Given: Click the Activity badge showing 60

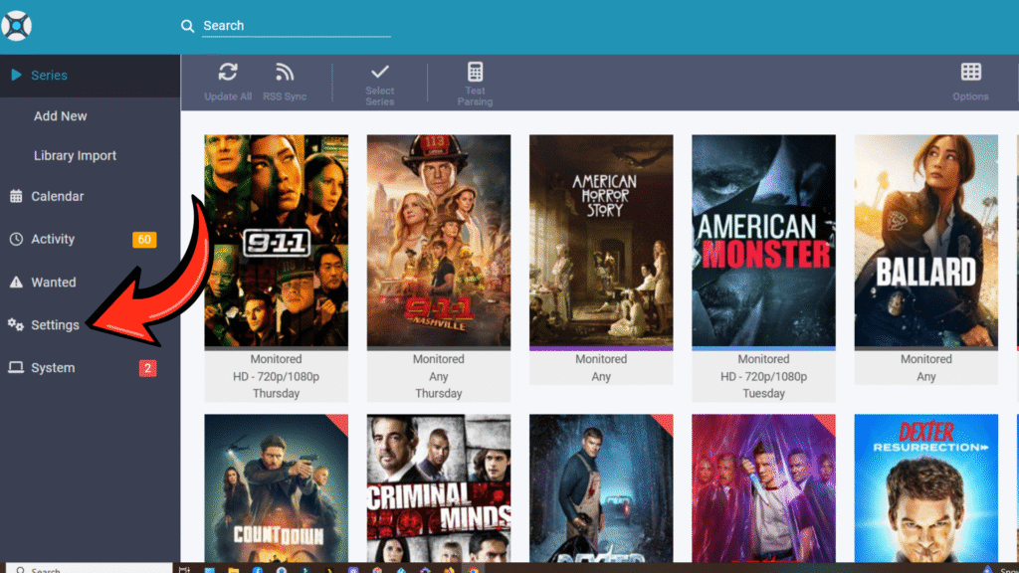Looking at the screenshot, I should [x=144, y=240].
